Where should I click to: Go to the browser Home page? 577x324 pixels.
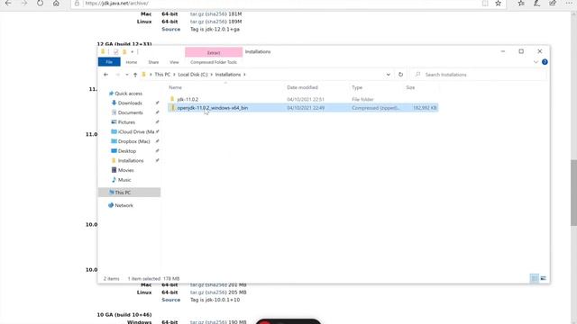pyautogui.click(x=56, y=3)
